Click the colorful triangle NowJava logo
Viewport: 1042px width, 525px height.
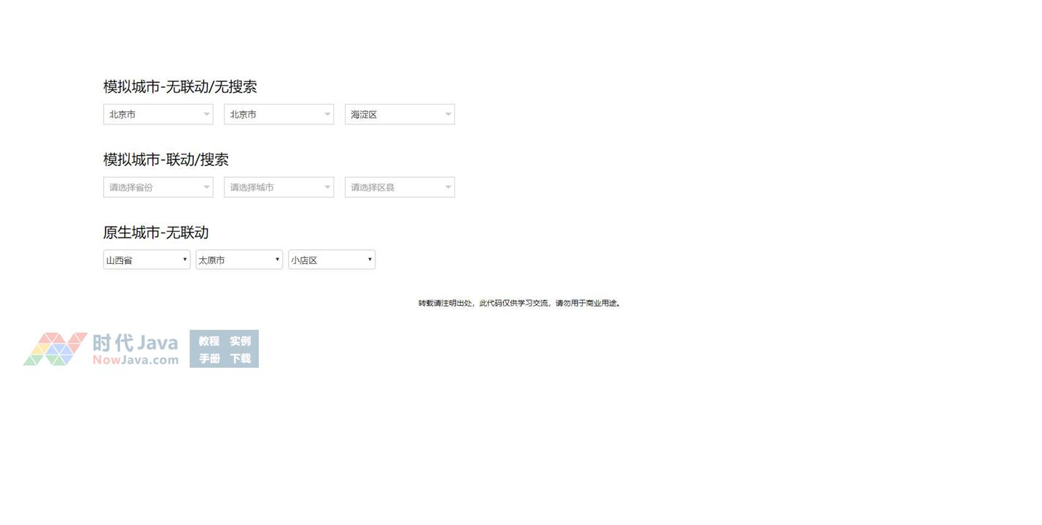55,349
